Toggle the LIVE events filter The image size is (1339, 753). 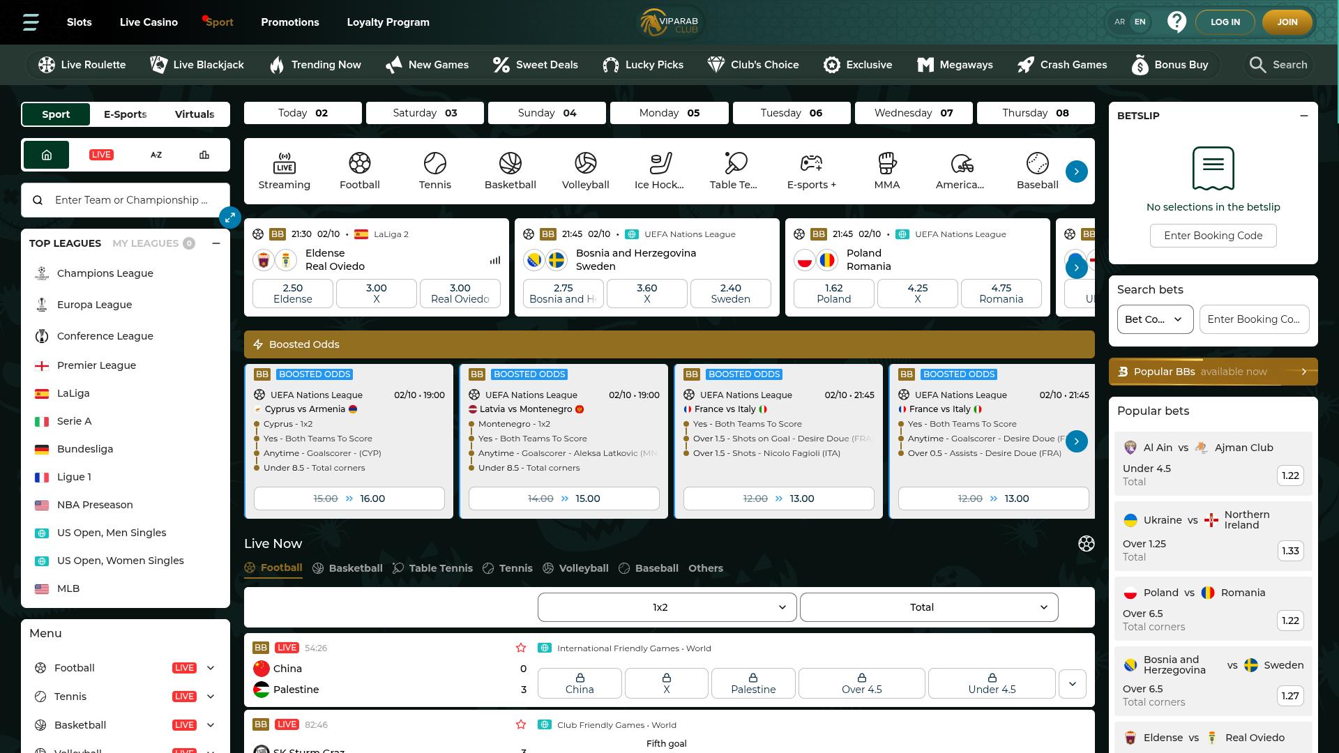pos(101,155)
